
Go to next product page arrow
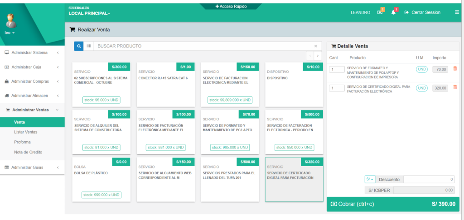click(x=318, y=56)
